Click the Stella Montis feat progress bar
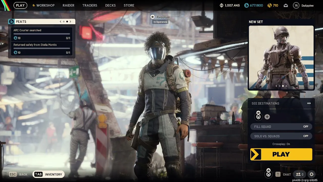Viewport: 323px width, 182px height. [42, 48]
